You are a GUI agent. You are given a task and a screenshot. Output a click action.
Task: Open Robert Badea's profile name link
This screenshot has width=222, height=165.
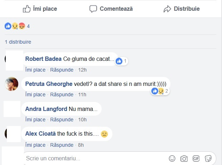(43, 59)
